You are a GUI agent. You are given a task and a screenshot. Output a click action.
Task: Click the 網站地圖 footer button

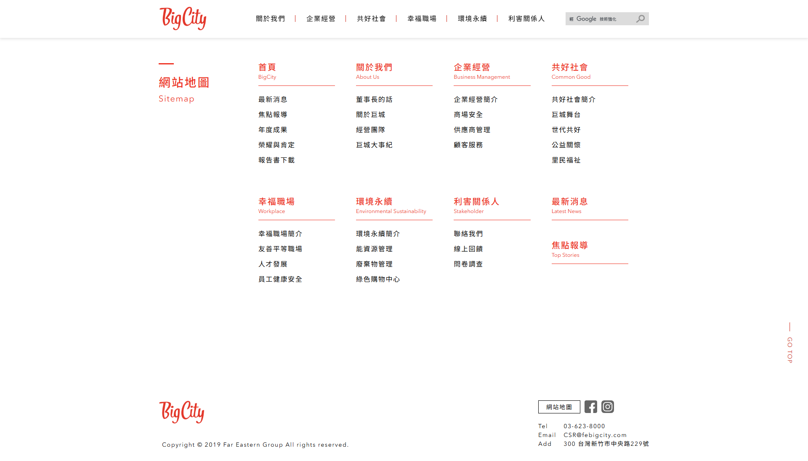[559, 407]
